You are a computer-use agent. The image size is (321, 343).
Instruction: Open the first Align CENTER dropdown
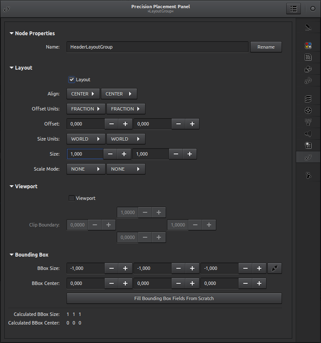click(x=83, y=94)
